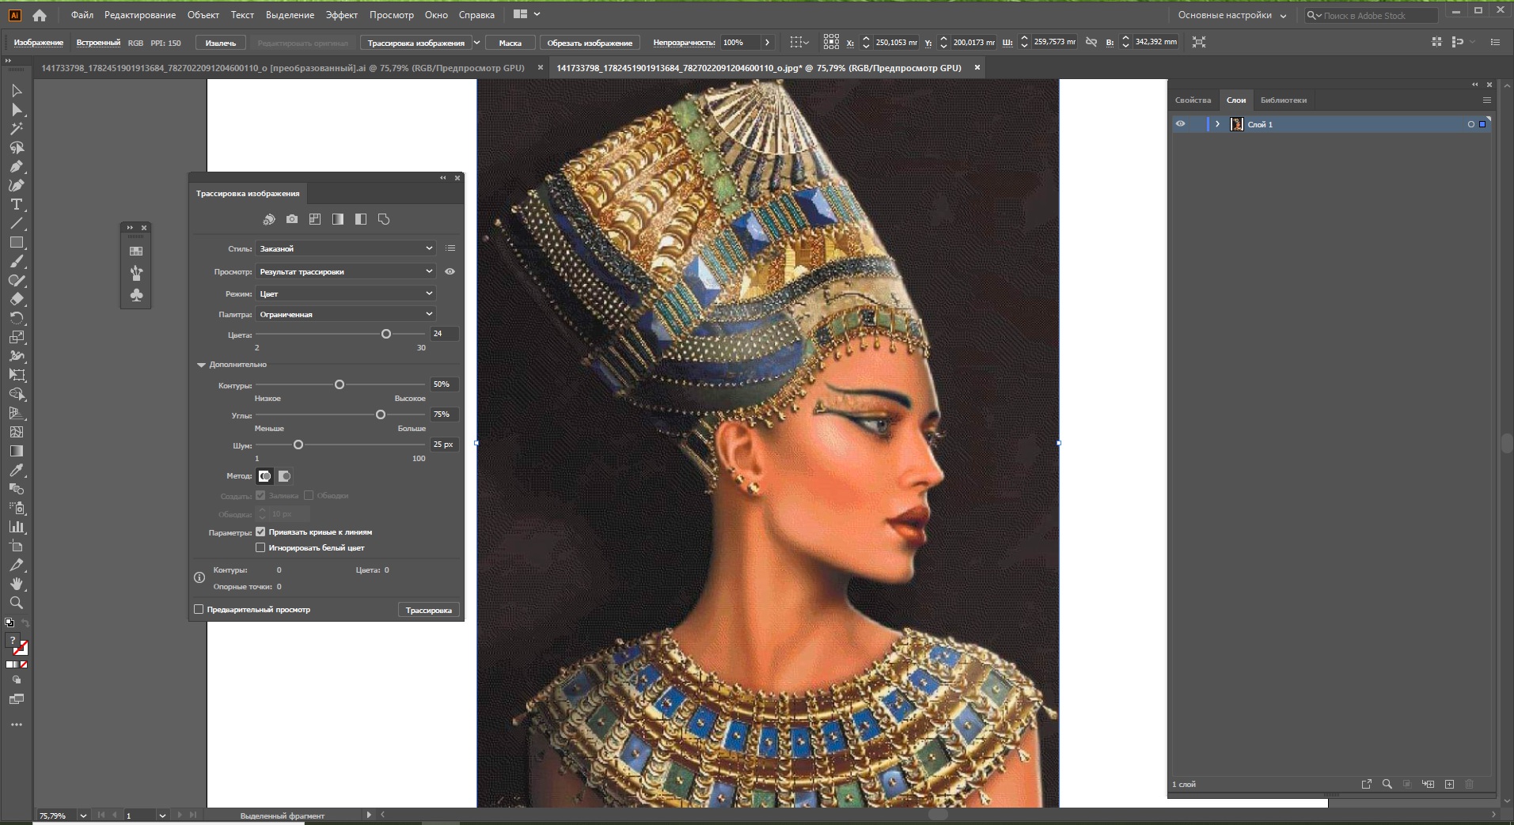Collapse the Дополнительно section
The height and width of the screenshot is (825, 1514).
coord(200,365)
